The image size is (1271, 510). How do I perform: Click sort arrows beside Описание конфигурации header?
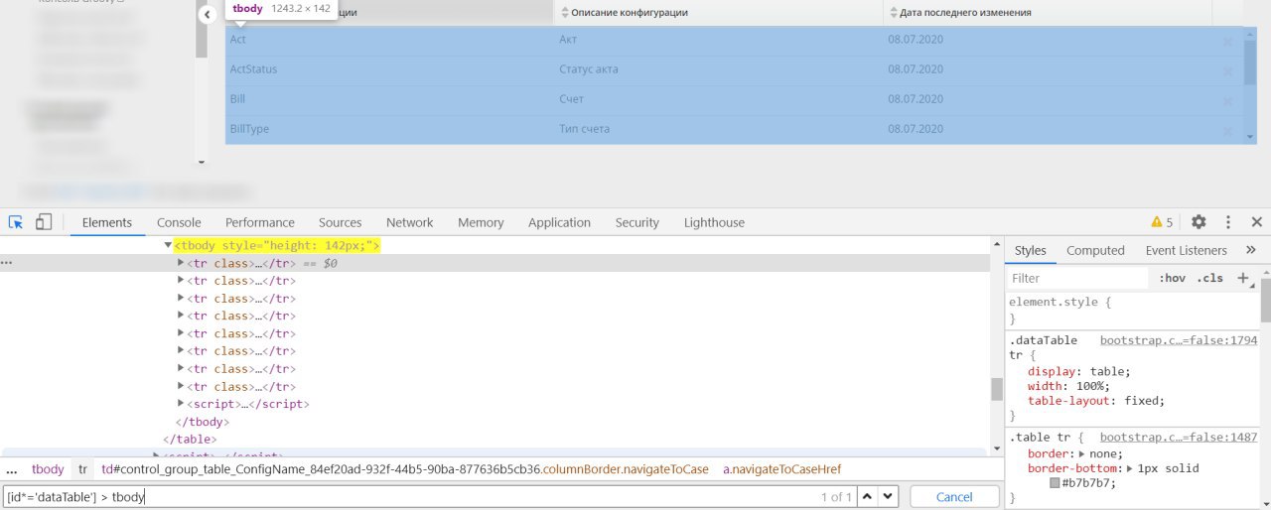click(565, 13)
